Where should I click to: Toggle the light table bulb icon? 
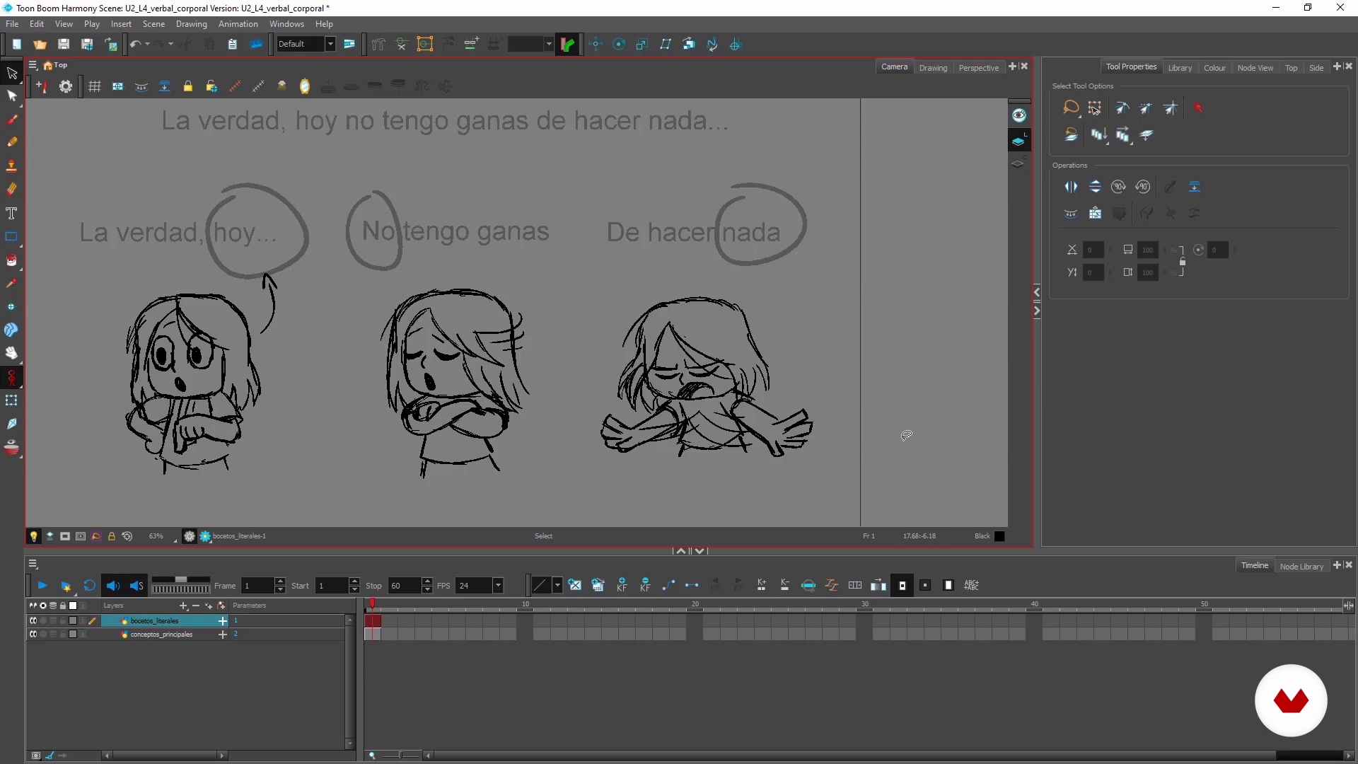click(x=33, y=536)
